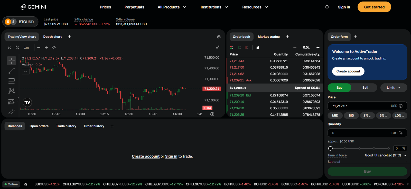Viewport: 411px width, 189px height.
Task: Open the indicators (fx) menu
Action: click(10, 48)
